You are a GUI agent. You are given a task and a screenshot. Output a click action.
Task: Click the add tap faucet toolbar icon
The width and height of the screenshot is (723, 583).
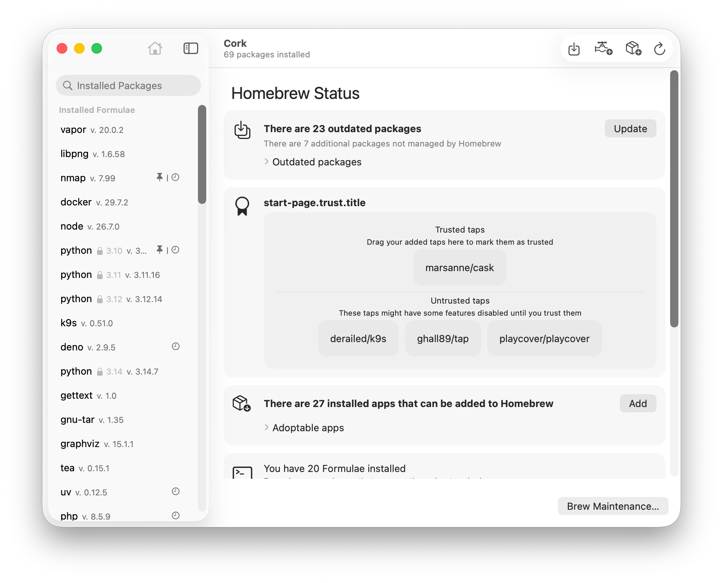pos(603,49)
